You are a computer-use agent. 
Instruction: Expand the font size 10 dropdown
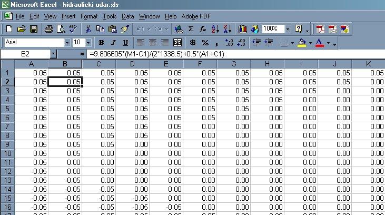tap(88, 43)
